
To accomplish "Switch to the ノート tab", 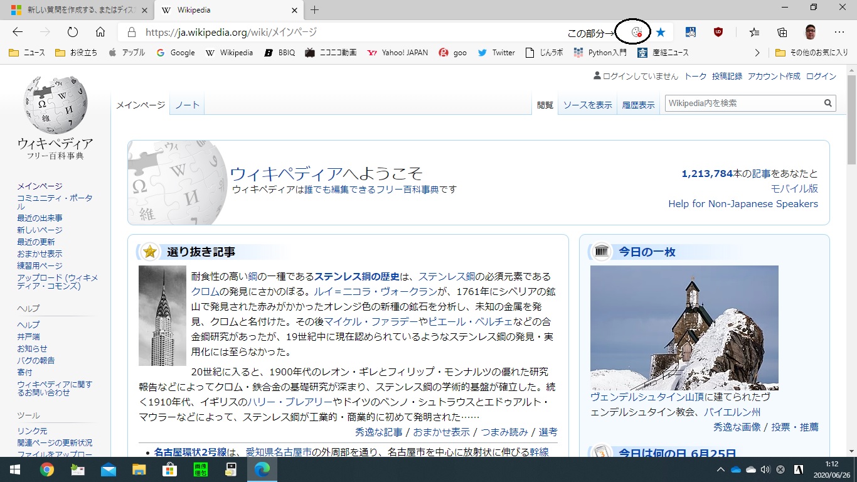I will tap(188, 105).
